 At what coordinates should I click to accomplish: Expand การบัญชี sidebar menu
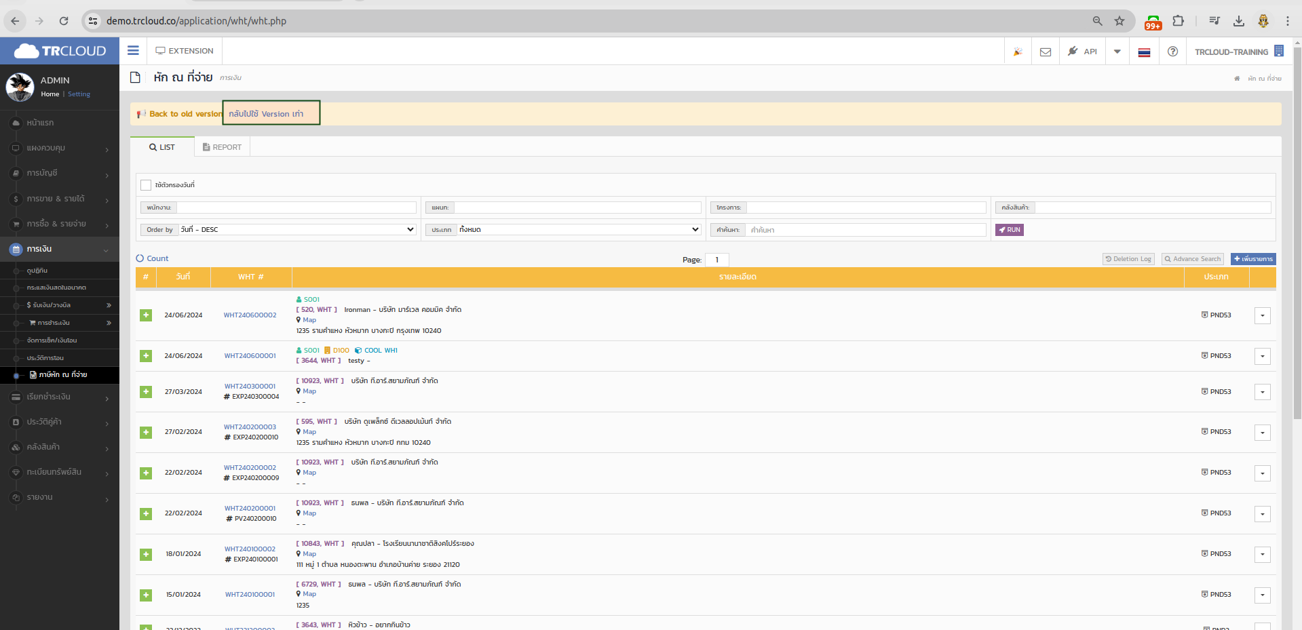60,174
